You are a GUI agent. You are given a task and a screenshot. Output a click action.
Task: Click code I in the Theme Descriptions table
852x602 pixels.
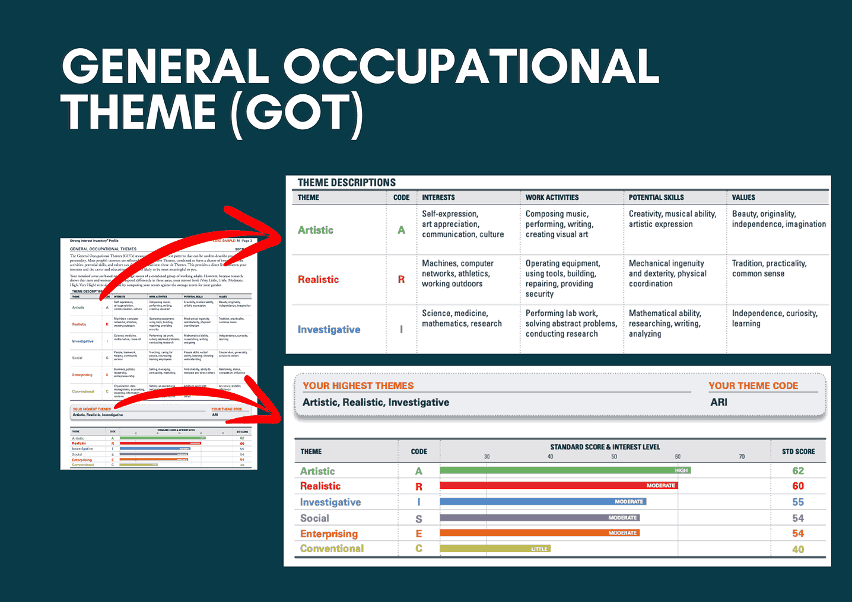click(402, 329)
